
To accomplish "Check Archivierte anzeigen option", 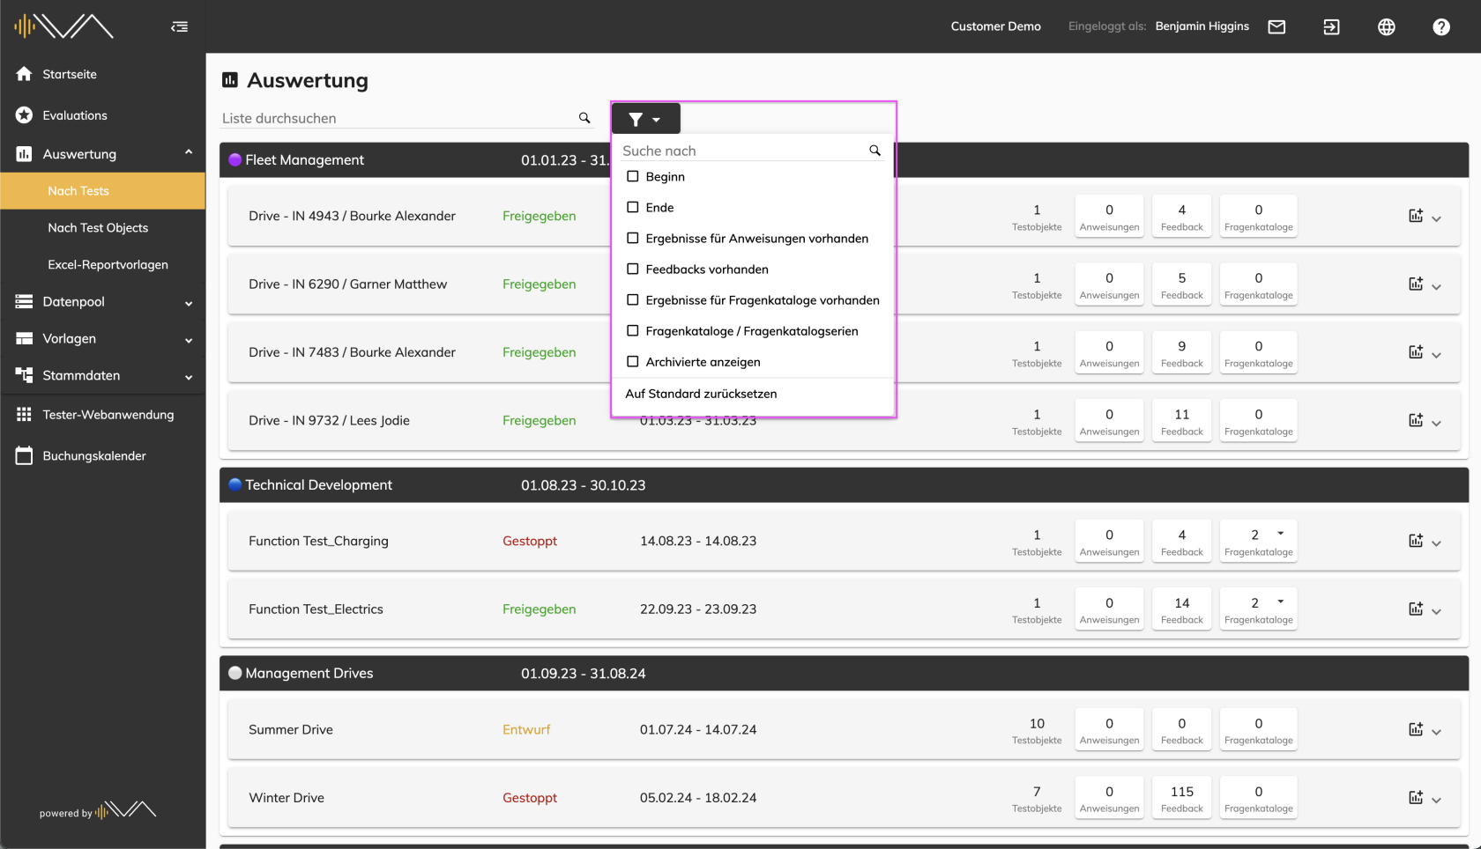I will (632, 361).
